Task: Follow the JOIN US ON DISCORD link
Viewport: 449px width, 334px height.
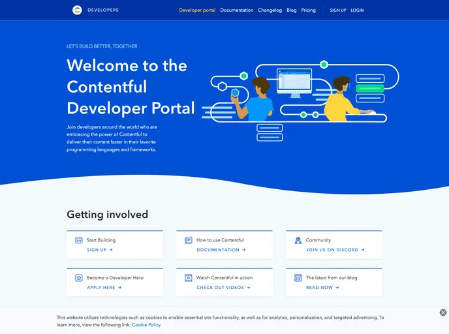Action: [332, 250]
